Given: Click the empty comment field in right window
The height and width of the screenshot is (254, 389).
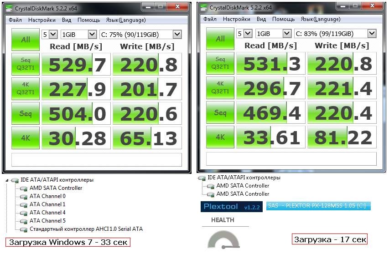Looking at the screenshot, I should 291,159.
